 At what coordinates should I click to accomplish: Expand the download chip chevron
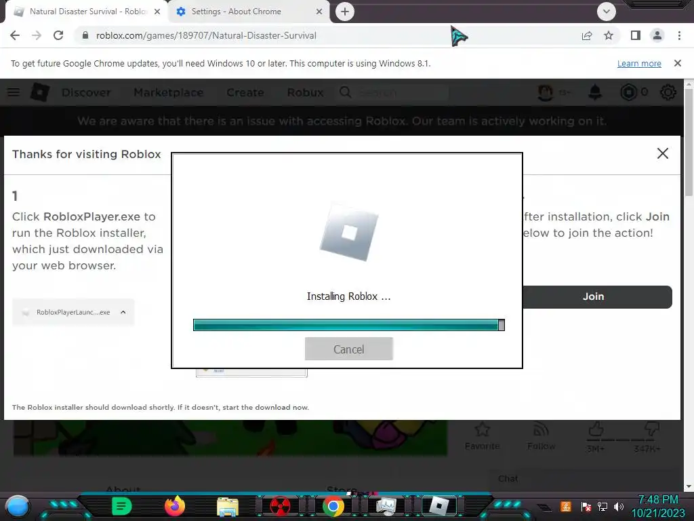coord(123,312)
